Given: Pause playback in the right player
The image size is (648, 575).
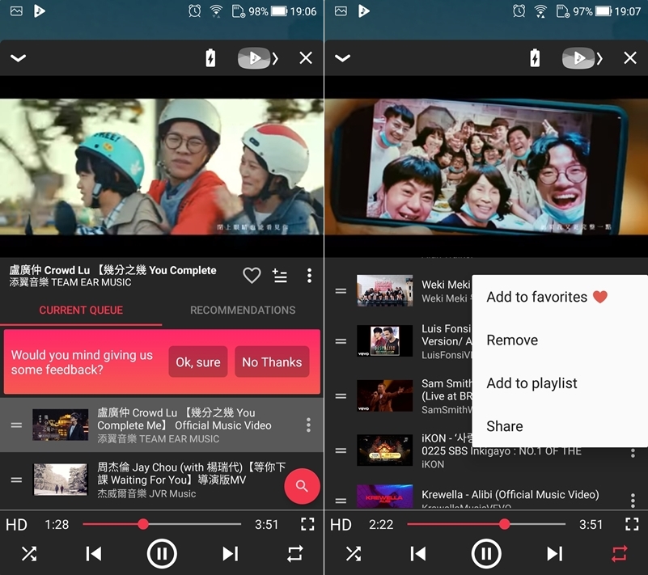Looking at the screenshot, I should pos(486,554).
